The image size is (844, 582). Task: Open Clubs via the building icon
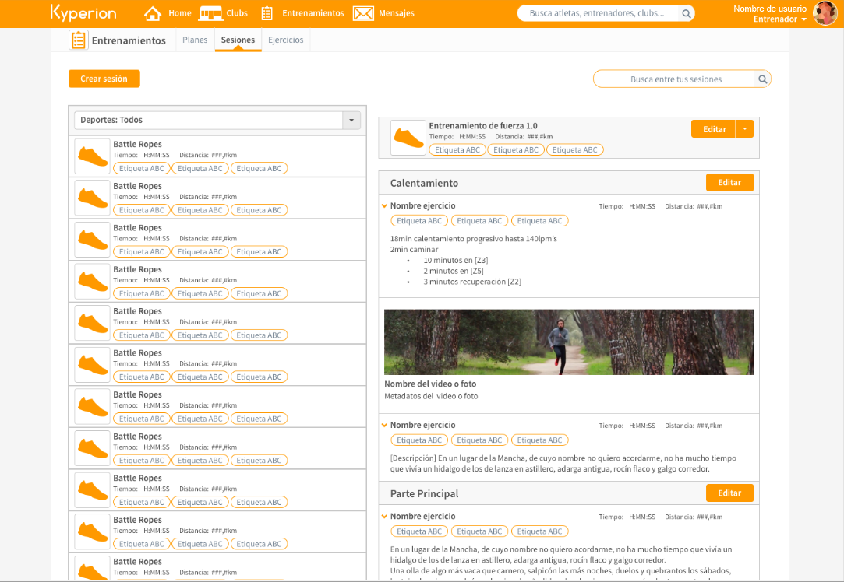210,13
